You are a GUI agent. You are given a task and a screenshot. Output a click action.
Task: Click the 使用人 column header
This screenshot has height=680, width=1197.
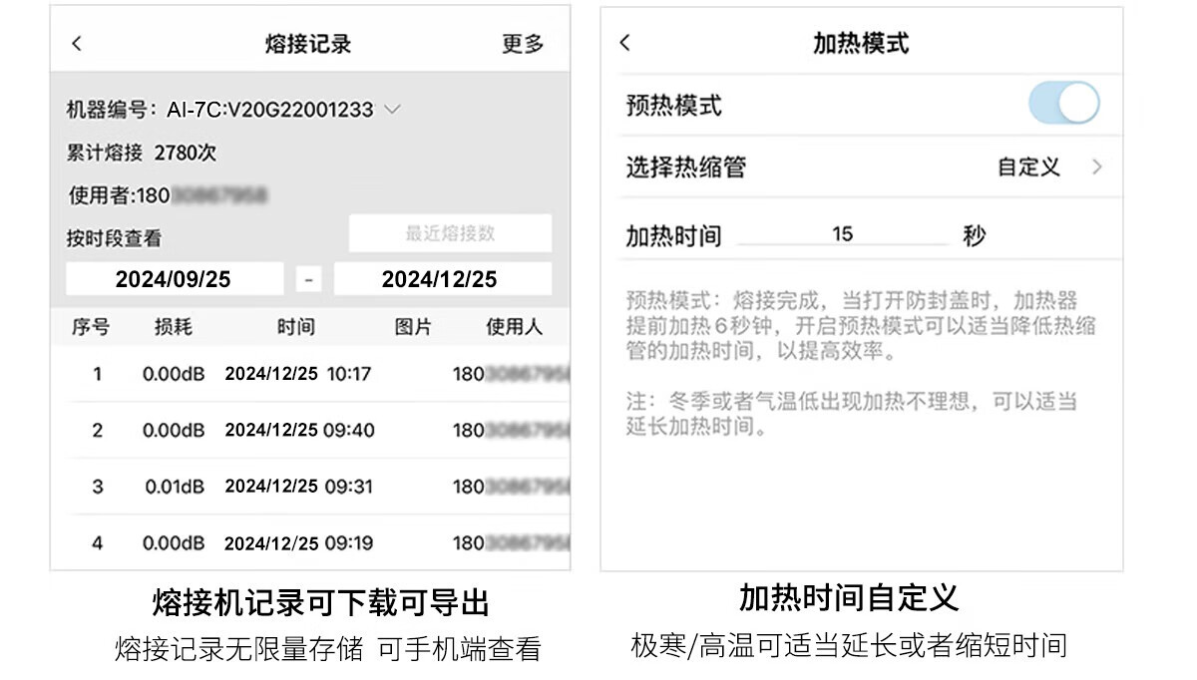(x=514, y=327)
